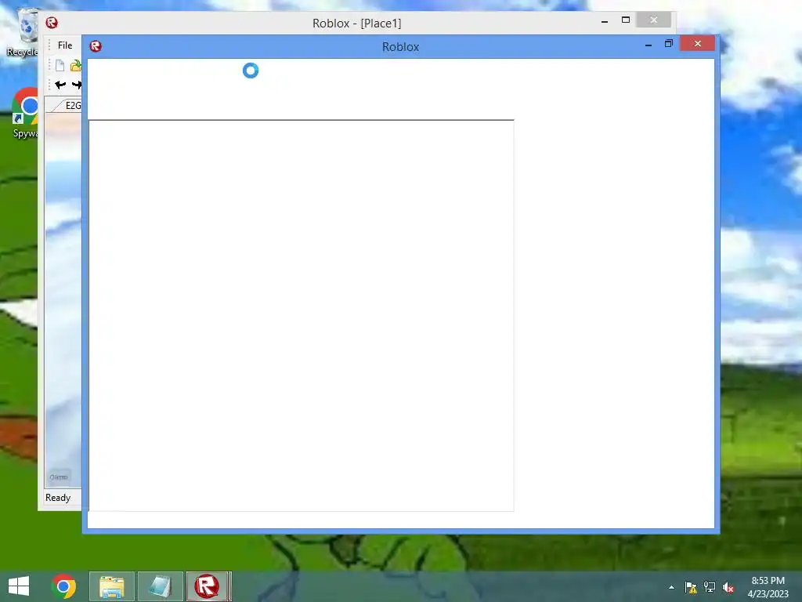802x602 pixels.
Task: Maximize the Roblox Place1 window
Action: pos(626,20)
